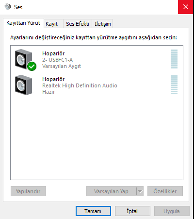
Task: Click the Ses window title icon
Action: [x=7, y=7]
